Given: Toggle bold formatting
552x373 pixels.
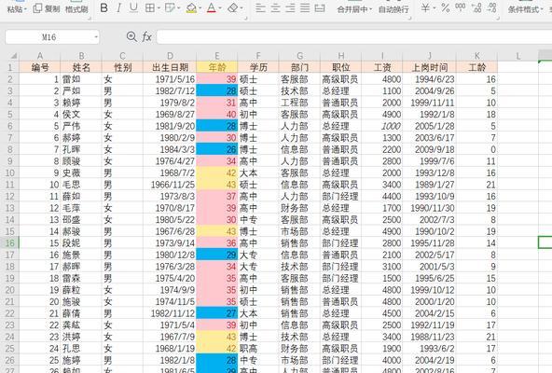Looking at the screenshot, I should point(103,7).
